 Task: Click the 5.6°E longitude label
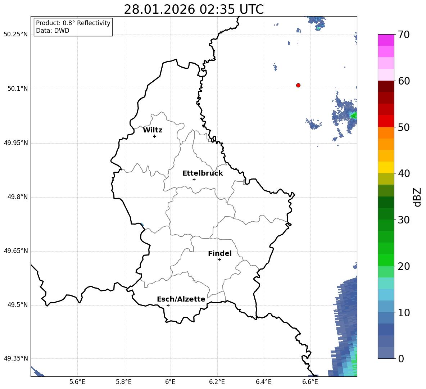pos(77,382)
